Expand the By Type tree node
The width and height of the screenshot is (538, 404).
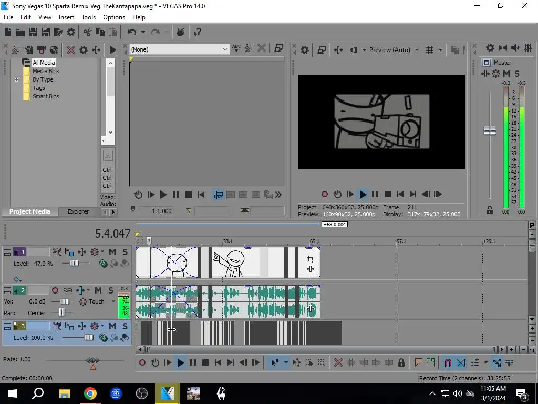[x=16, y=80]
